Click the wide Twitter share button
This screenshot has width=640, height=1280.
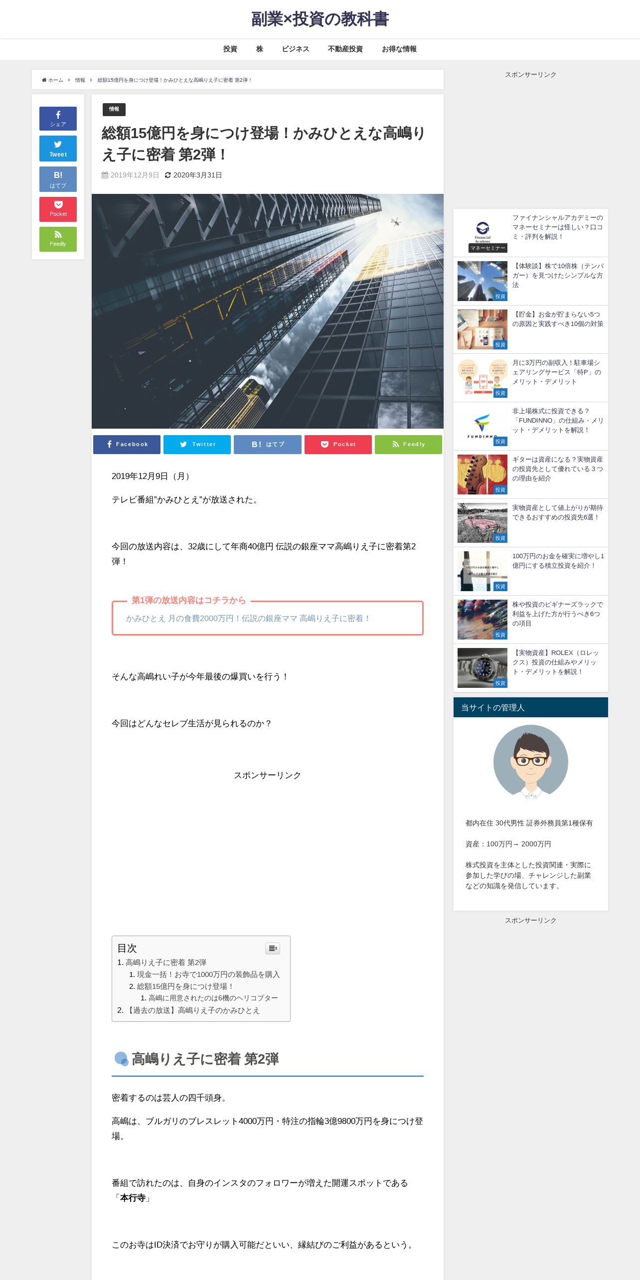click(197, 445)
